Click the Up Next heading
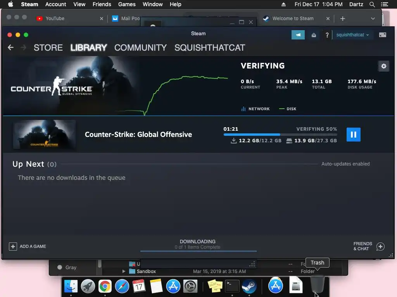397x297 pixels. [x=28, y=164]
